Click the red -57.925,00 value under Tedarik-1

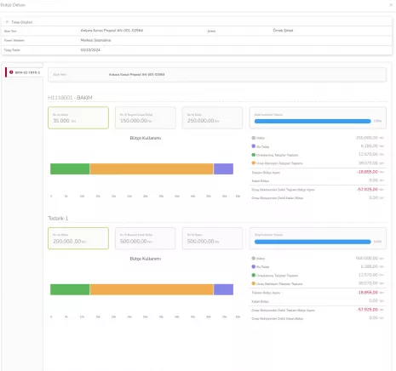point(367,310)
